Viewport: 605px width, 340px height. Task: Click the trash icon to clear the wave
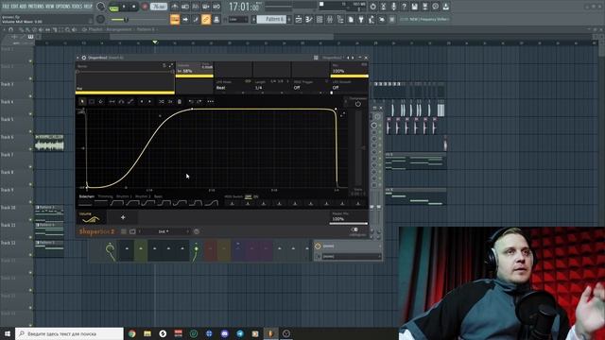pos(180,101)
